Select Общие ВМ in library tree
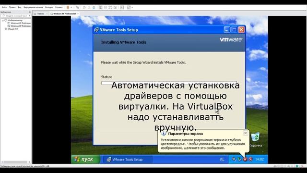The image size is (307, 173). click(x=12, y=29)
